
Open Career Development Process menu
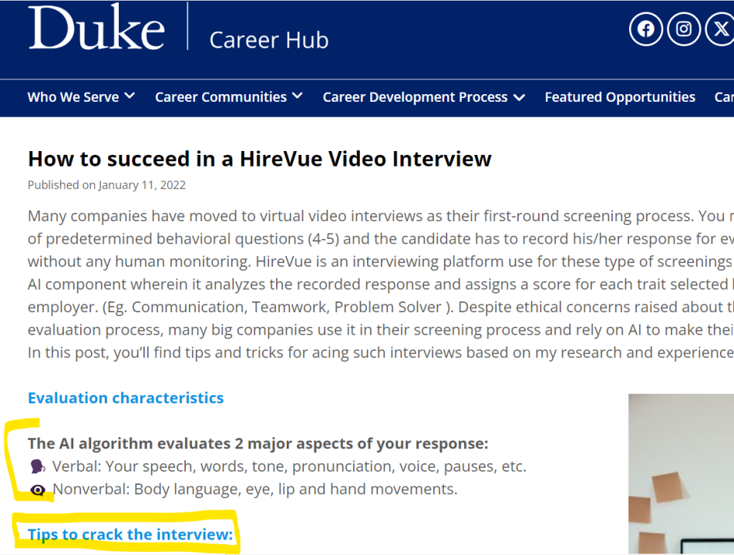(416, 97)
